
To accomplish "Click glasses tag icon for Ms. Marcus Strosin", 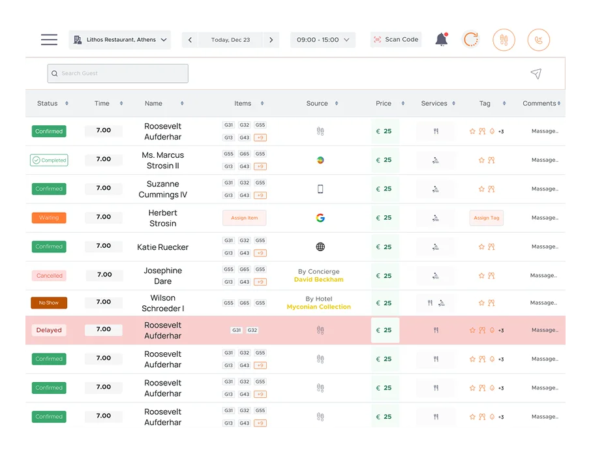I will [491, 160].
